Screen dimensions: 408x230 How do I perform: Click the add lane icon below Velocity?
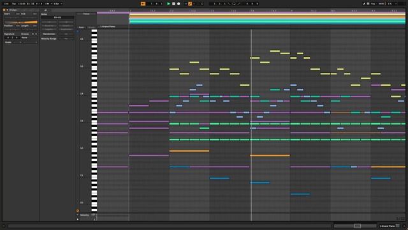[78, 219]
